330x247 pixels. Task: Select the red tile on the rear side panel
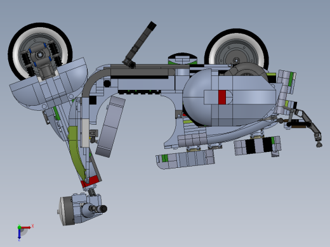pos(222,97)
